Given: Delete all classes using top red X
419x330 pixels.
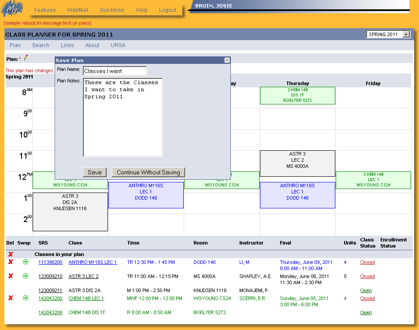Looking at the screenshot, I should [11, 254].
